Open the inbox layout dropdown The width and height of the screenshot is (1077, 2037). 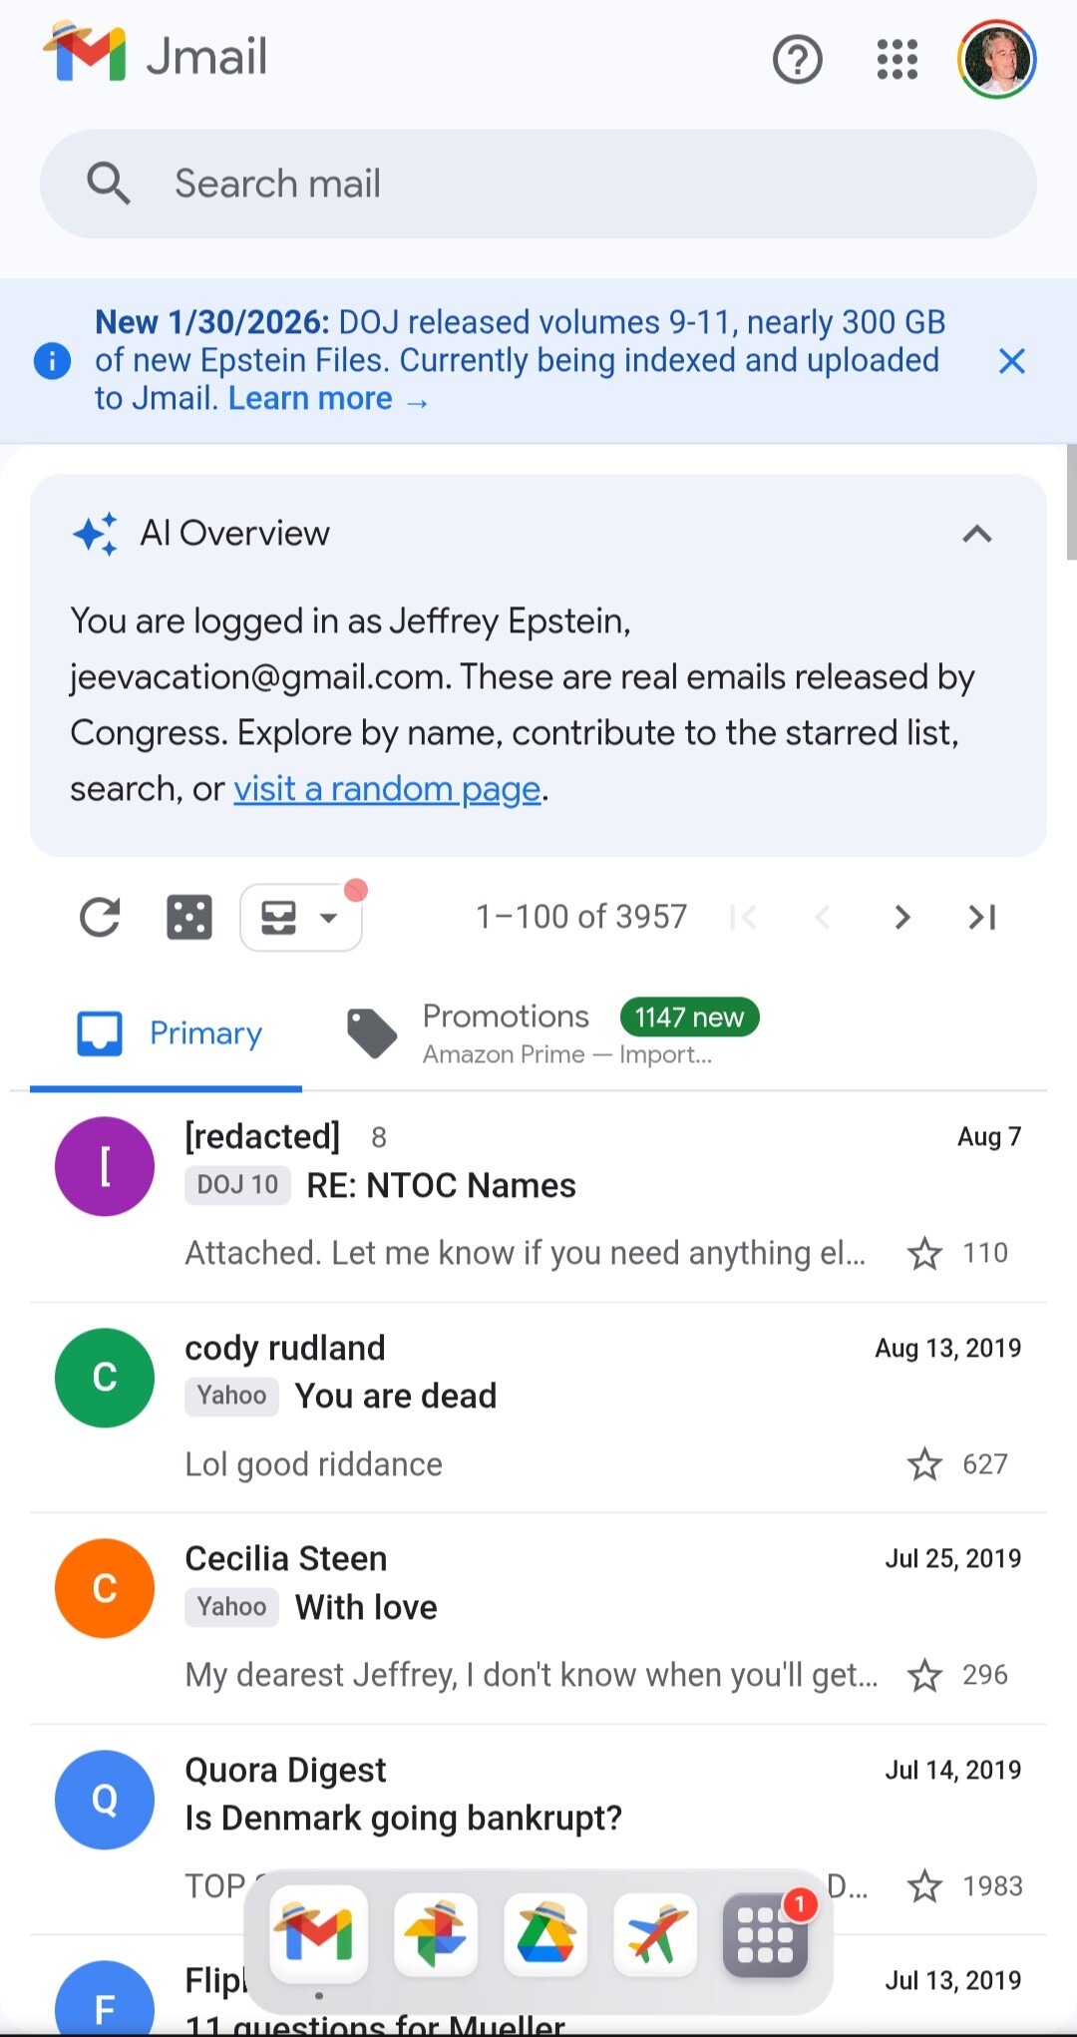point(300,917)
